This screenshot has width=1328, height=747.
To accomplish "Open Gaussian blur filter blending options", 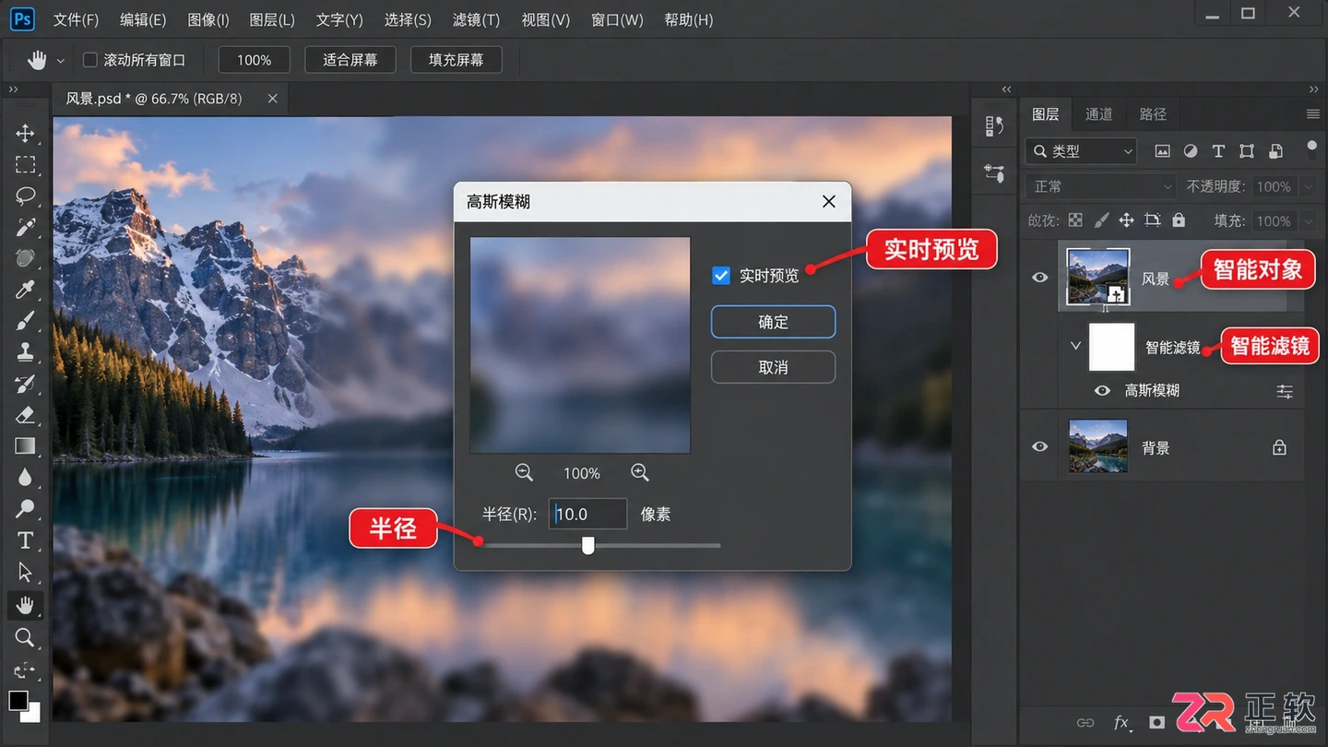I will tap(1285, 391).
